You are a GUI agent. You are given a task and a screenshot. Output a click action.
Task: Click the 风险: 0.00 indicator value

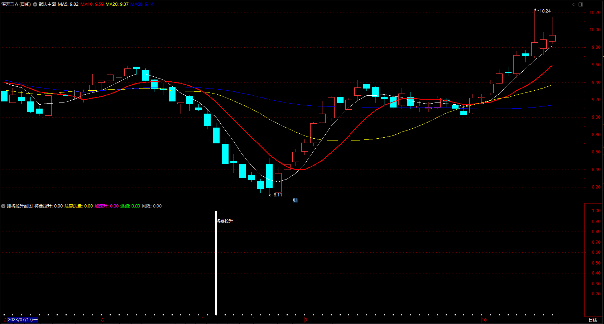(152, 206)
